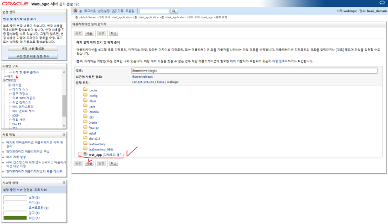Click the green 확인 health status bar

coord(15,218)
